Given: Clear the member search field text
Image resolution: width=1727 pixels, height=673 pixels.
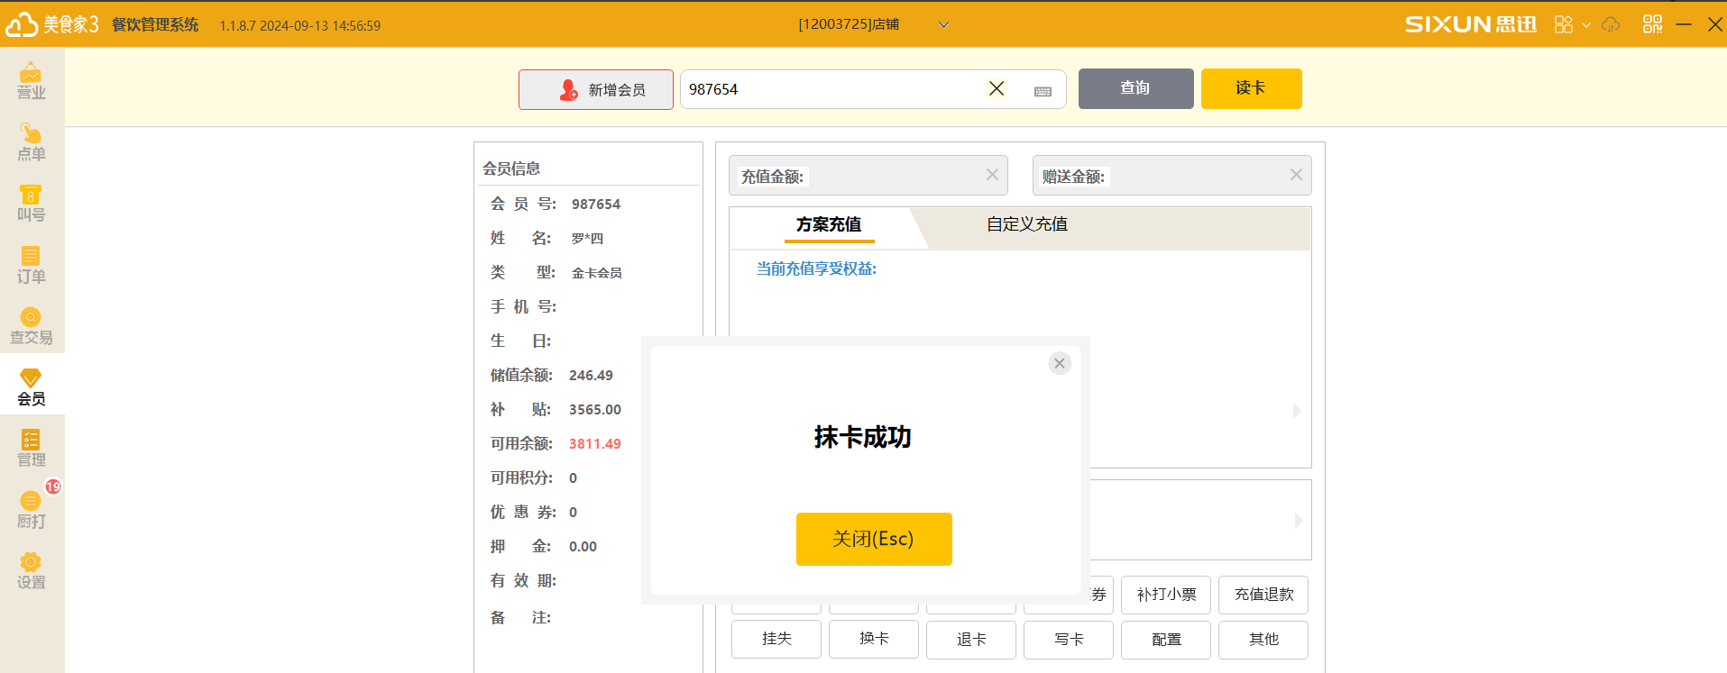Looking at the screenshot, I should (997, 88).
